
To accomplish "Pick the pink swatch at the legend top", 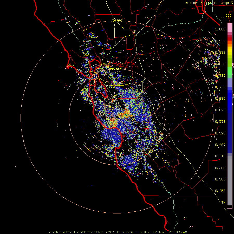I will tap(230, 28).
